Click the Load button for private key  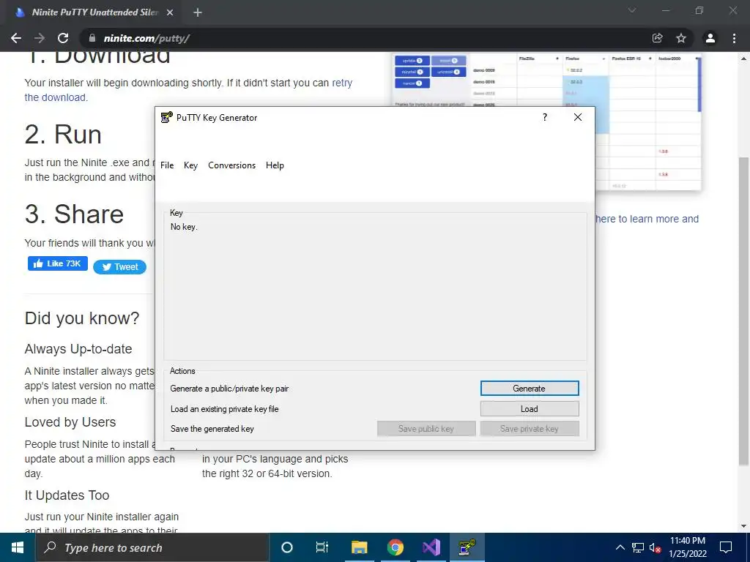click(x=530, y=409)
